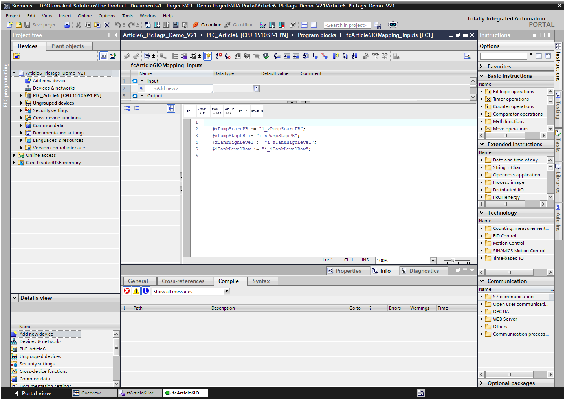Click the Set bookmark icon in editor toolbar

tap(336, 56)
